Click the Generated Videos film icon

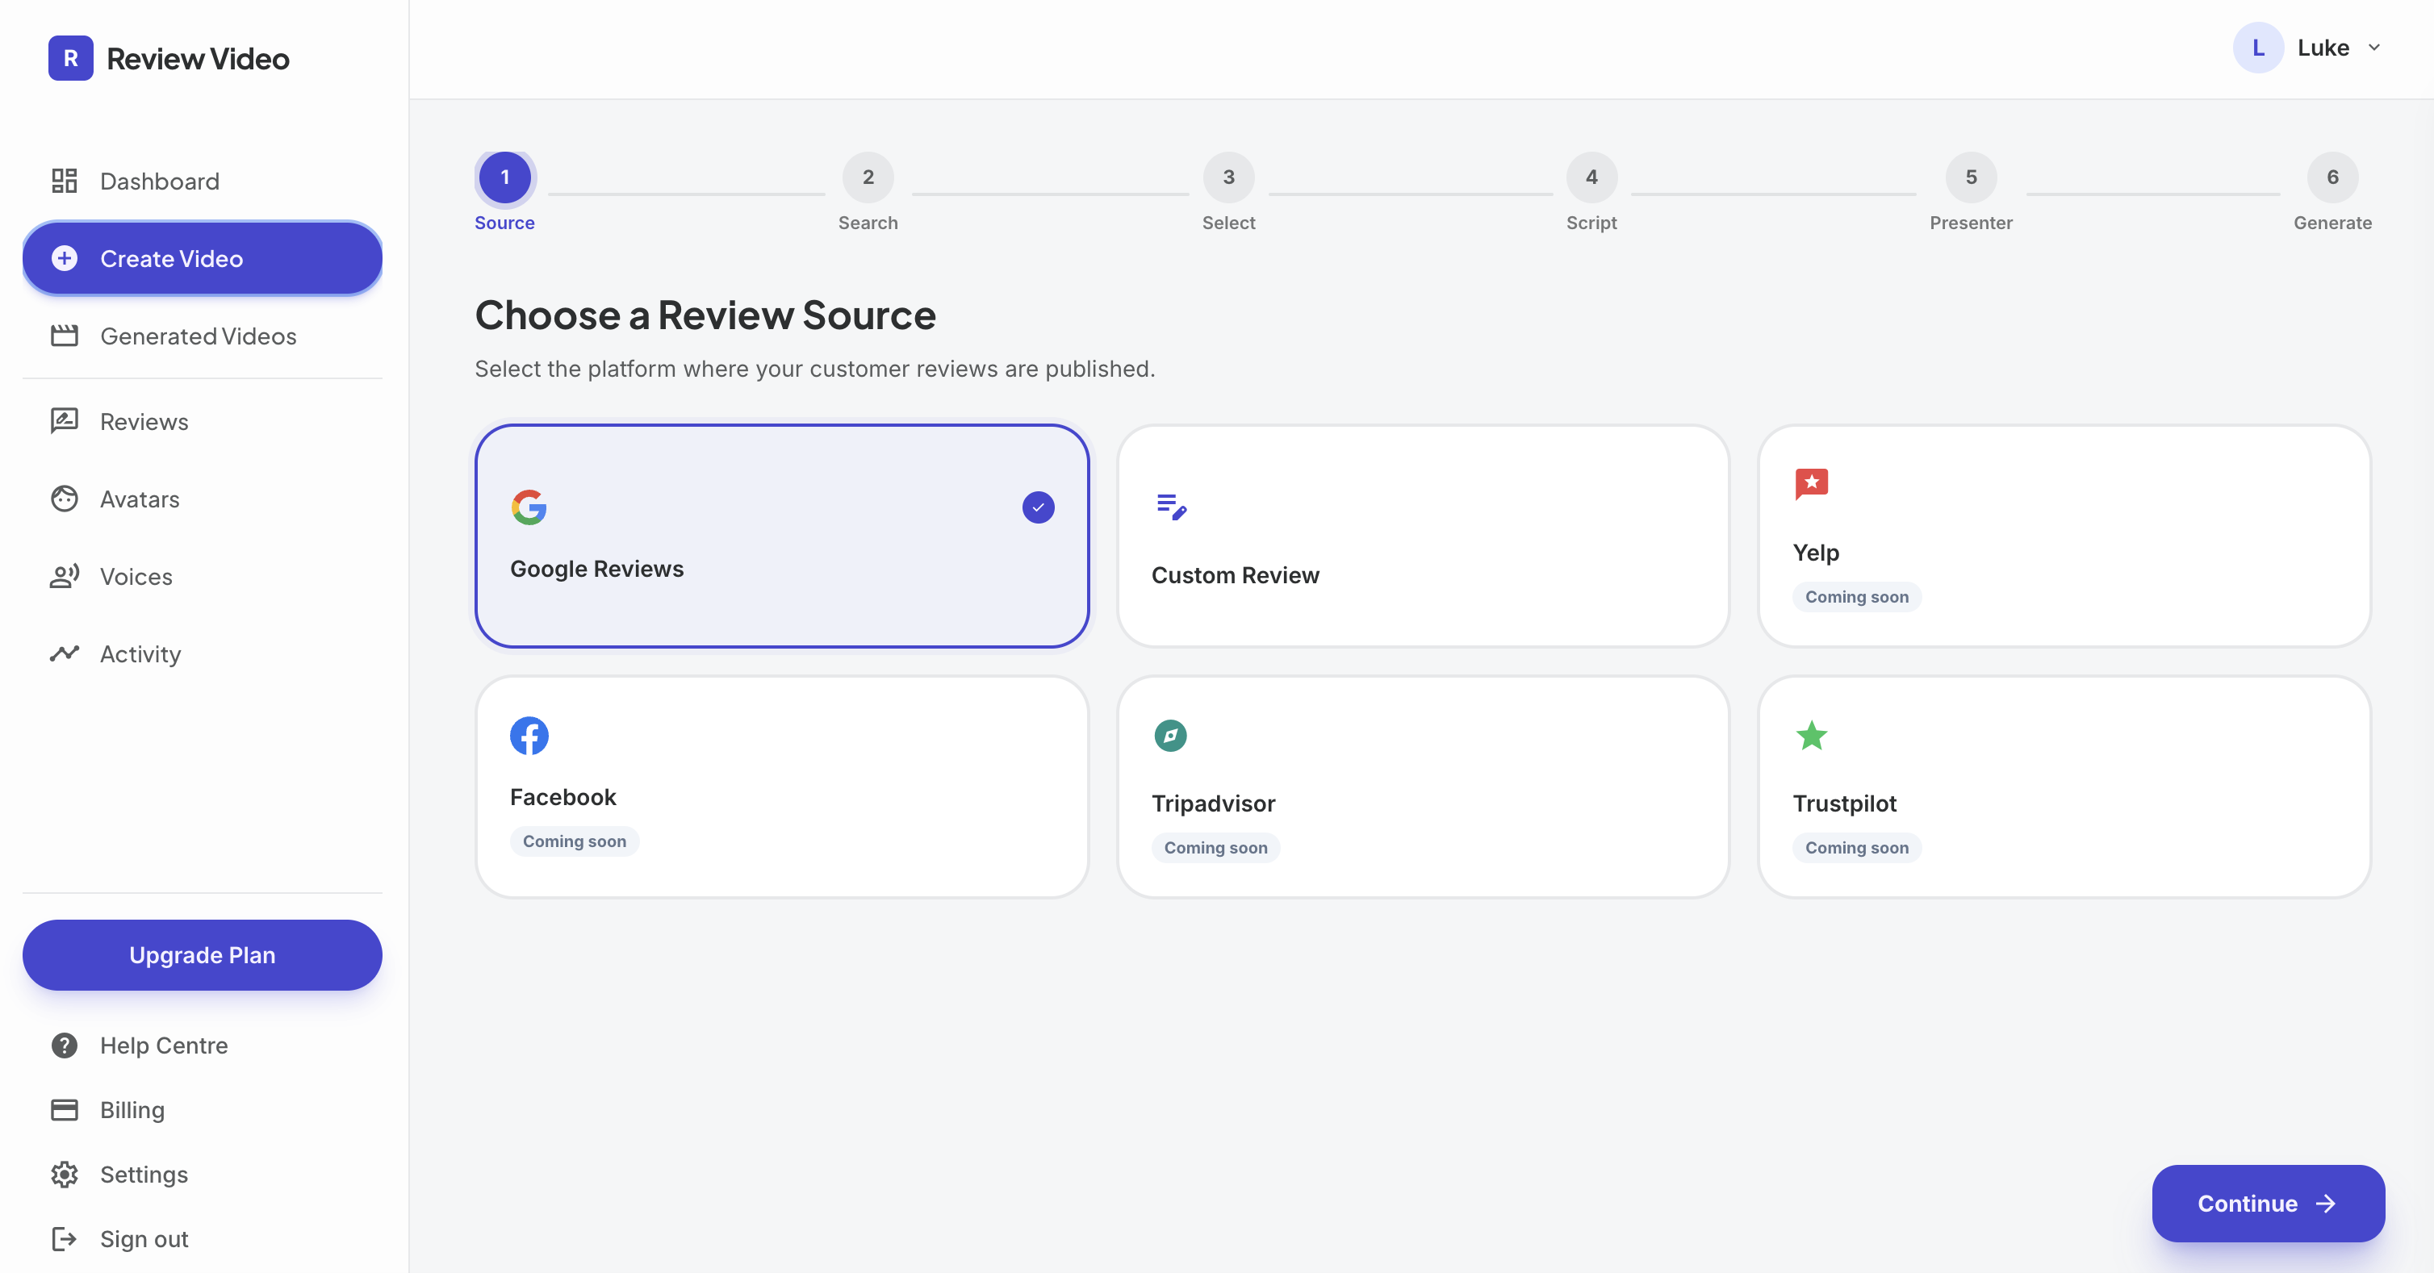65,336
